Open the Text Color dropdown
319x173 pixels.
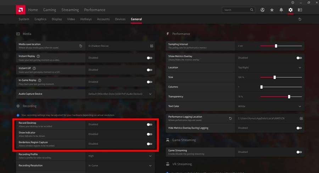300,106
